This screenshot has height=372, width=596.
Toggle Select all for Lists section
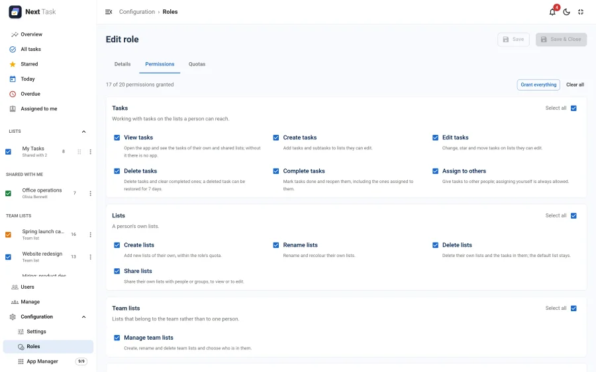(573, 216)
